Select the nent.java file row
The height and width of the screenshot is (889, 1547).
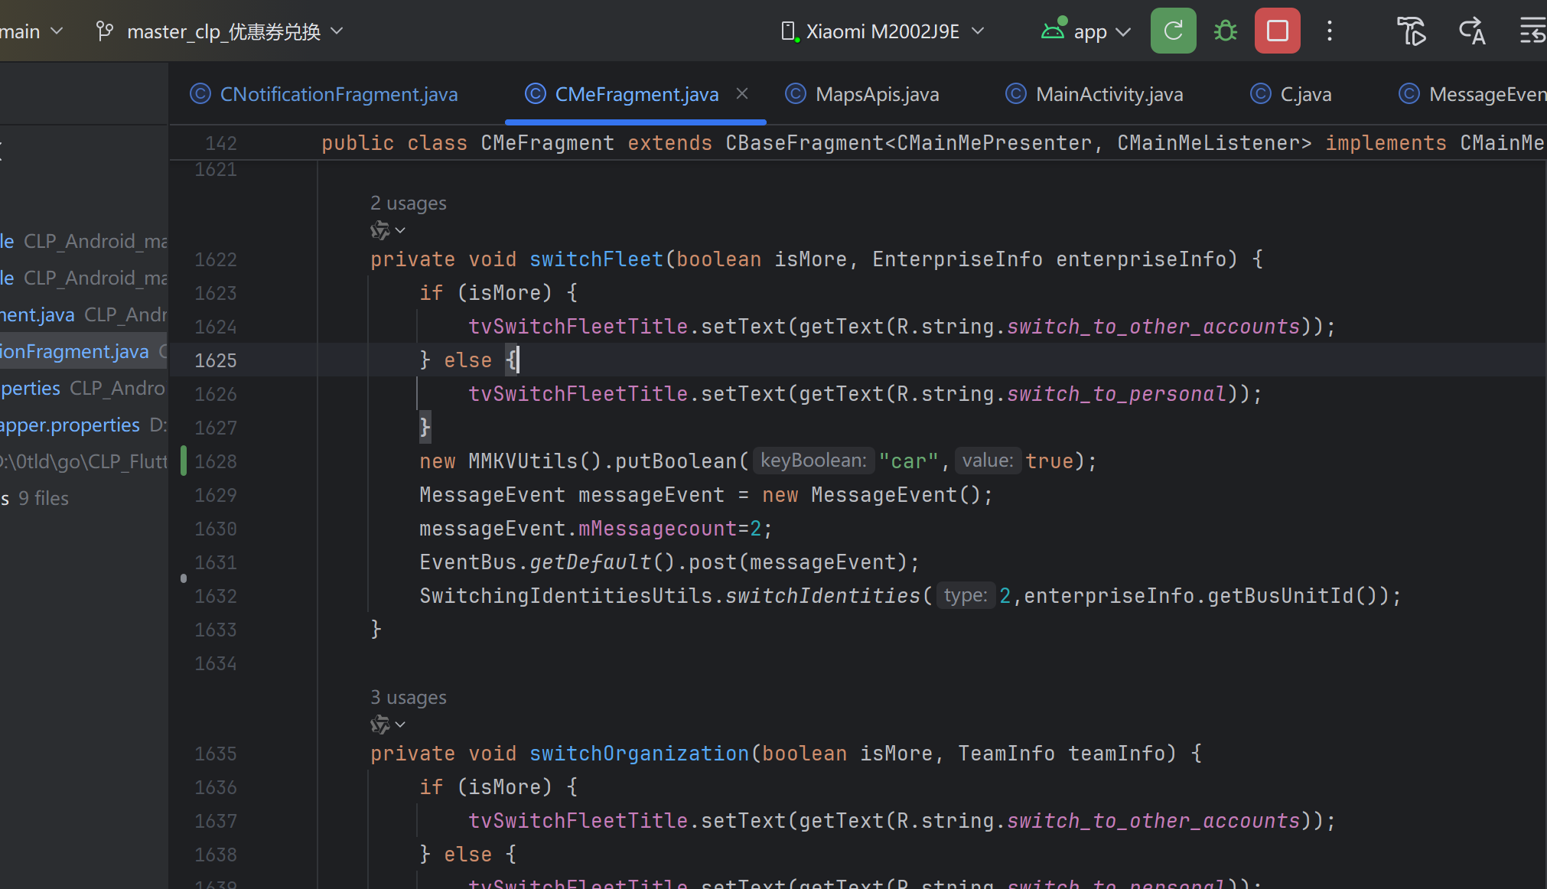click(83, 314)
